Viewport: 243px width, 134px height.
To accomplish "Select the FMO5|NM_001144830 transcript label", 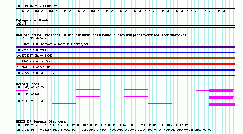I will pyautogui.click(x=30, y=101).
